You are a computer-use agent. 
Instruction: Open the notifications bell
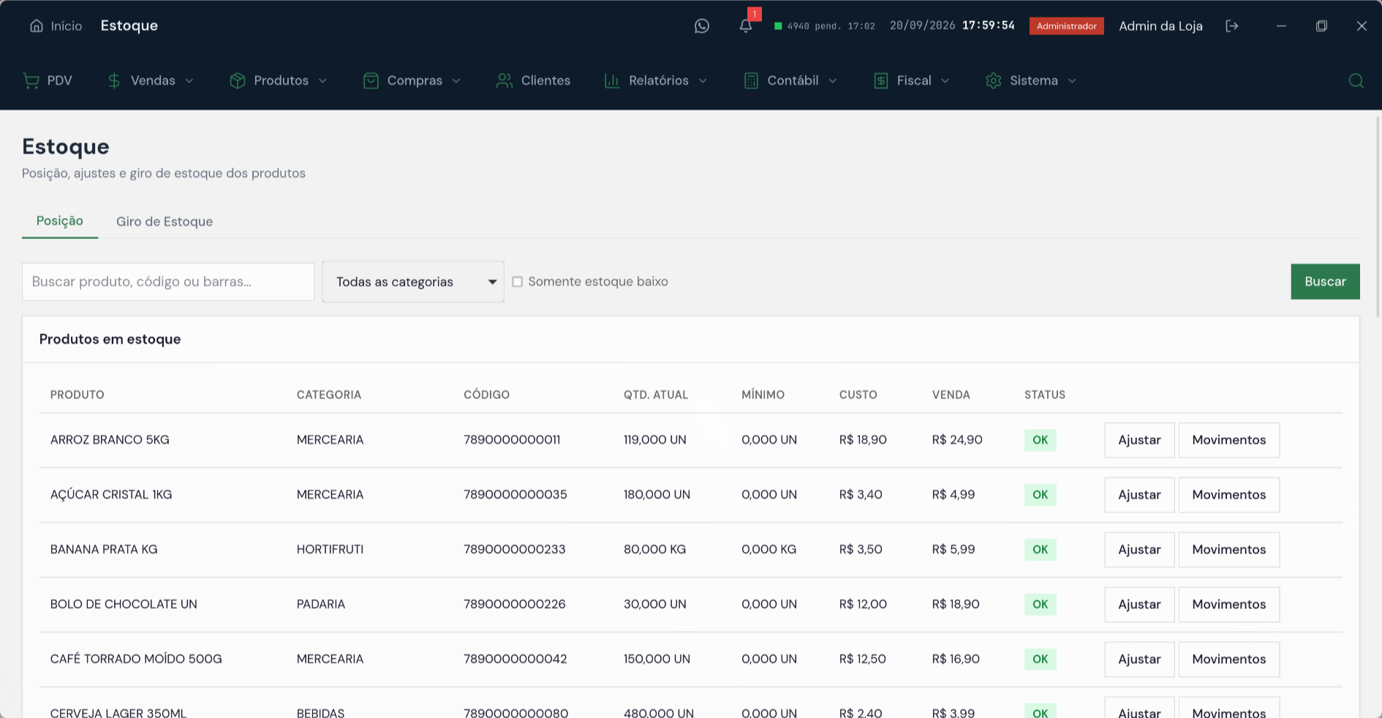(745, 26)
